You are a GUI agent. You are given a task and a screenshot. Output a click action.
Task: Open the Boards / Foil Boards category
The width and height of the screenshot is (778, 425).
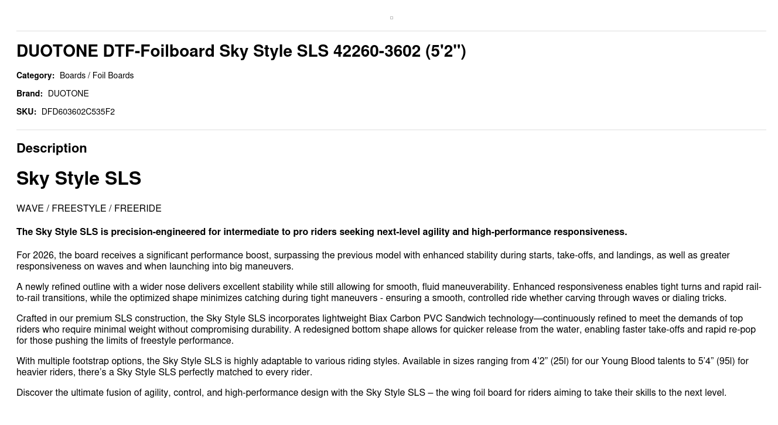97,75
